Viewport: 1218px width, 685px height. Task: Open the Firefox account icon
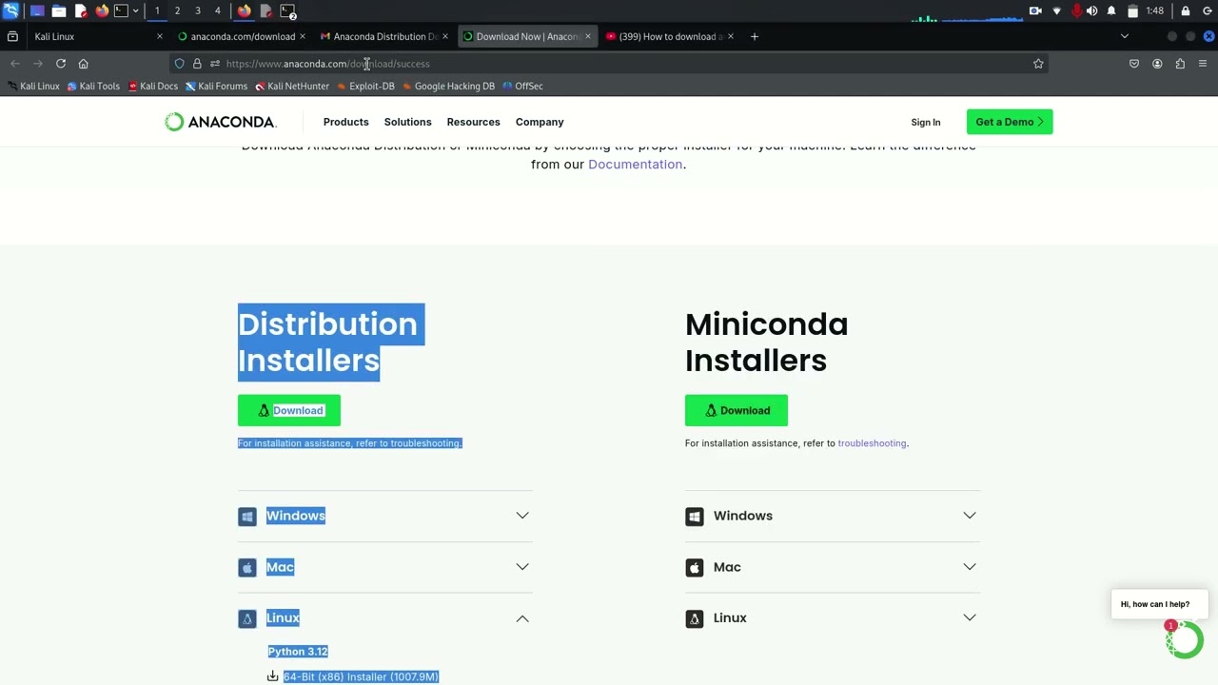click(x=1157, y=64)
